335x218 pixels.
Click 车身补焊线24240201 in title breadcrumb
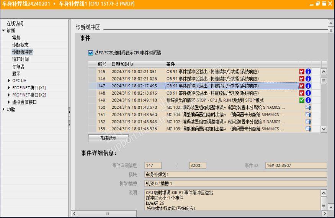[x=26, y=4]
